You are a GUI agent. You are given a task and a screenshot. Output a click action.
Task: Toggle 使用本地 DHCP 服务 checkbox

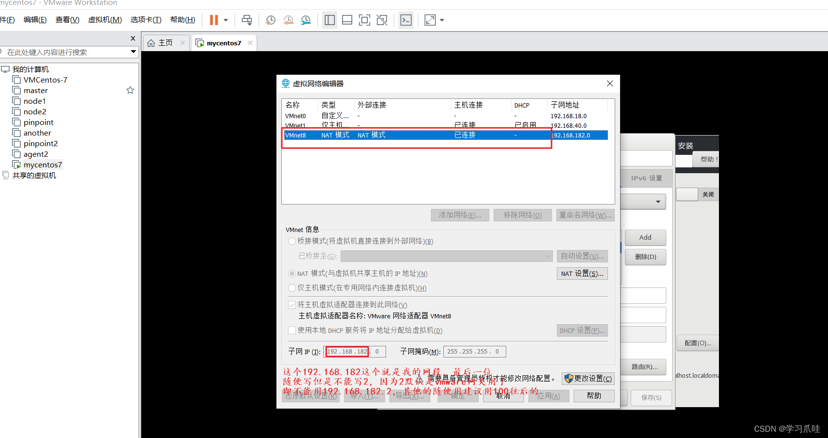(292, 330)
